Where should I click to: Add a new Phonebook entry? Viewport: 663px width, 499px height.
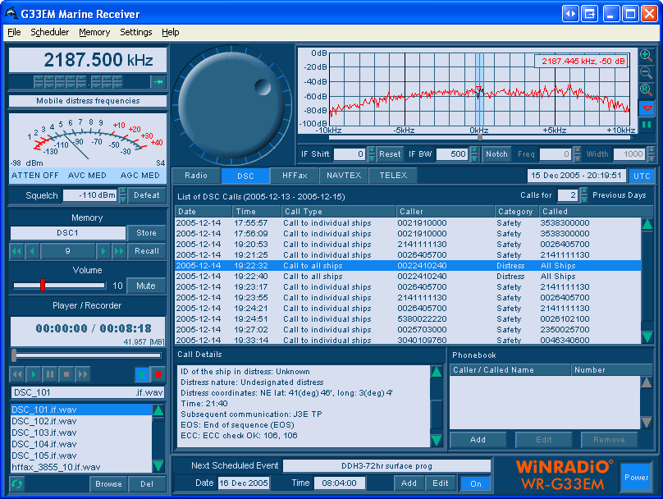(478, 439)
